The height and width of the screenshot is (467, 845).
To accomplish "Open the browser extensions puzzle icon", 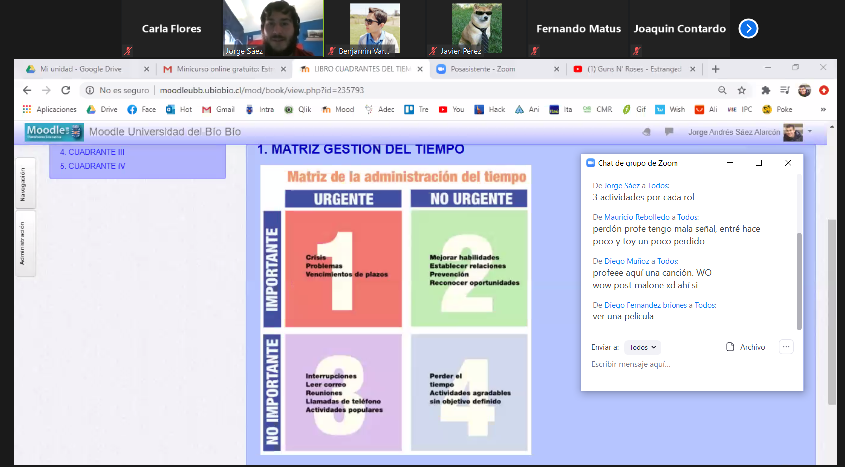I will pos(766,90).
